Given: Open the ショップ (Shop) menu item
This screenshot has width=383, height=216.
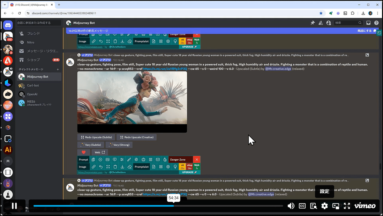Looking at the screenshot, I should coord(39,60).
